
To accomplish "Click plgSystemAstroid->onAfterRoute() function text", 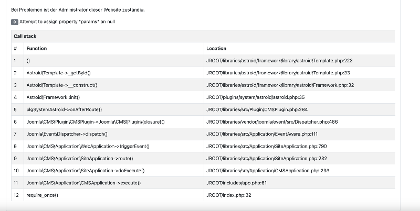I will [64, 109].
